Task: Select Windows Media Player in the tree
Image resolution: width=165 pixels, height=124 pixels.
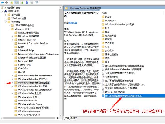Action: (x=30, y=104)
